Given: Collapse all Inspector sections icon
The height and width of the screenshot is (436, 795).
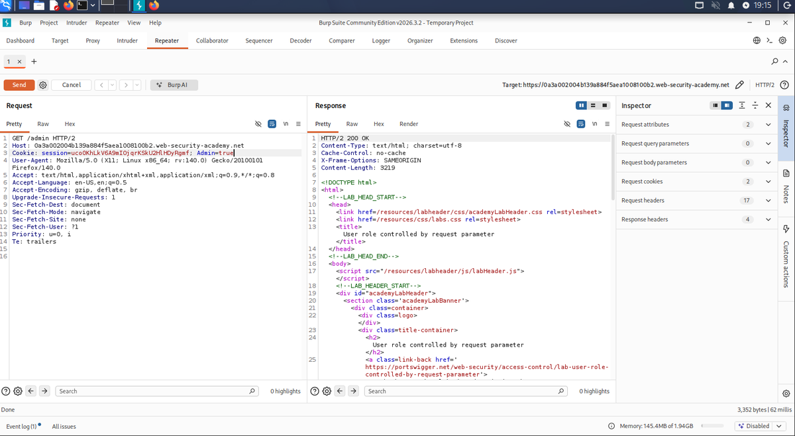Looking at the screenshot, I should 755,105.
